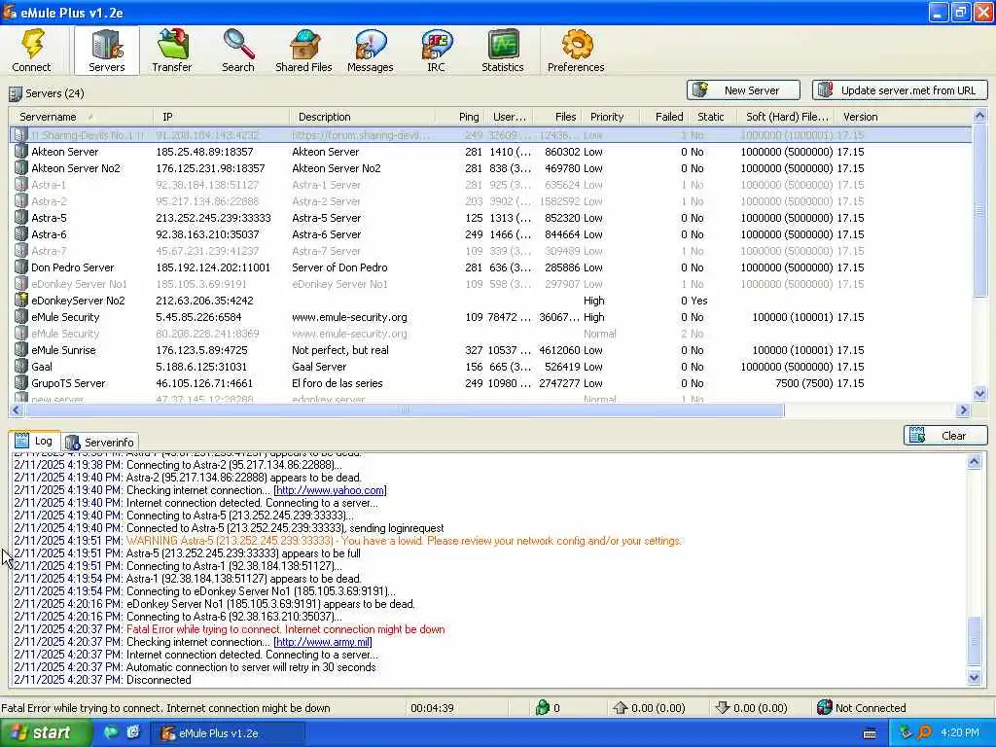Click the download arrow icon in status bar
The height and width of the screenshot is (747, 996).
pyautogui.click(x=723, y=708)
